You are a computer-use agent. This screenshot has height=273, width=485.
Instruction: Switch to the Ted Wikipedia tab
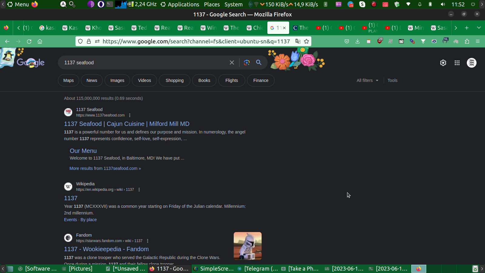tap(140, 28)
